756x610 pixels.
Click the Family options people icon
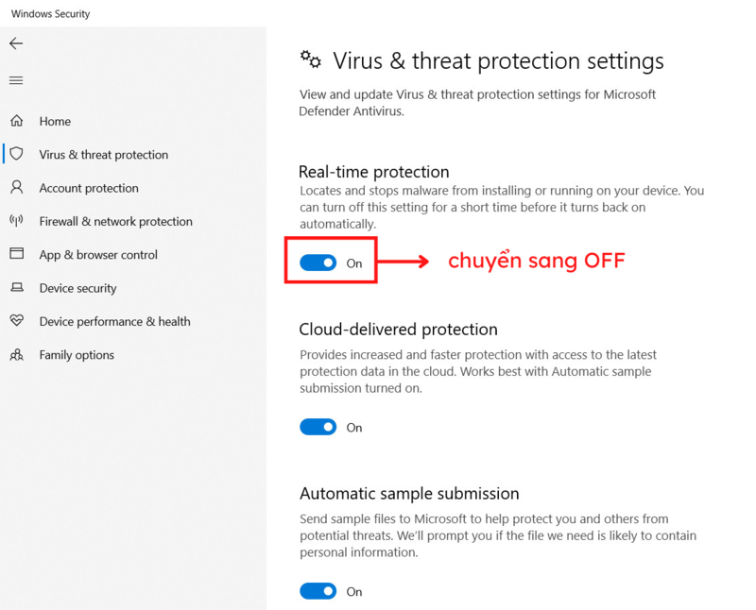pyautogui.click(x=17, y=355)
